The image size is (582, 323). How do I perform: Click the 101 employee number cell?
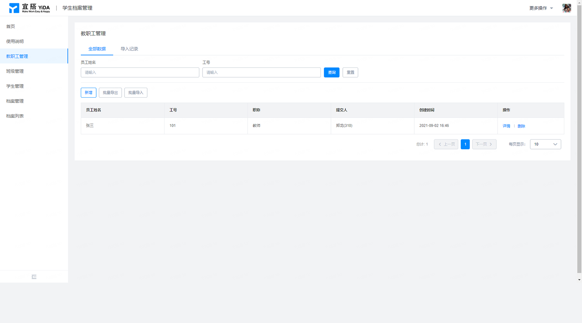(x=206, y=126)
